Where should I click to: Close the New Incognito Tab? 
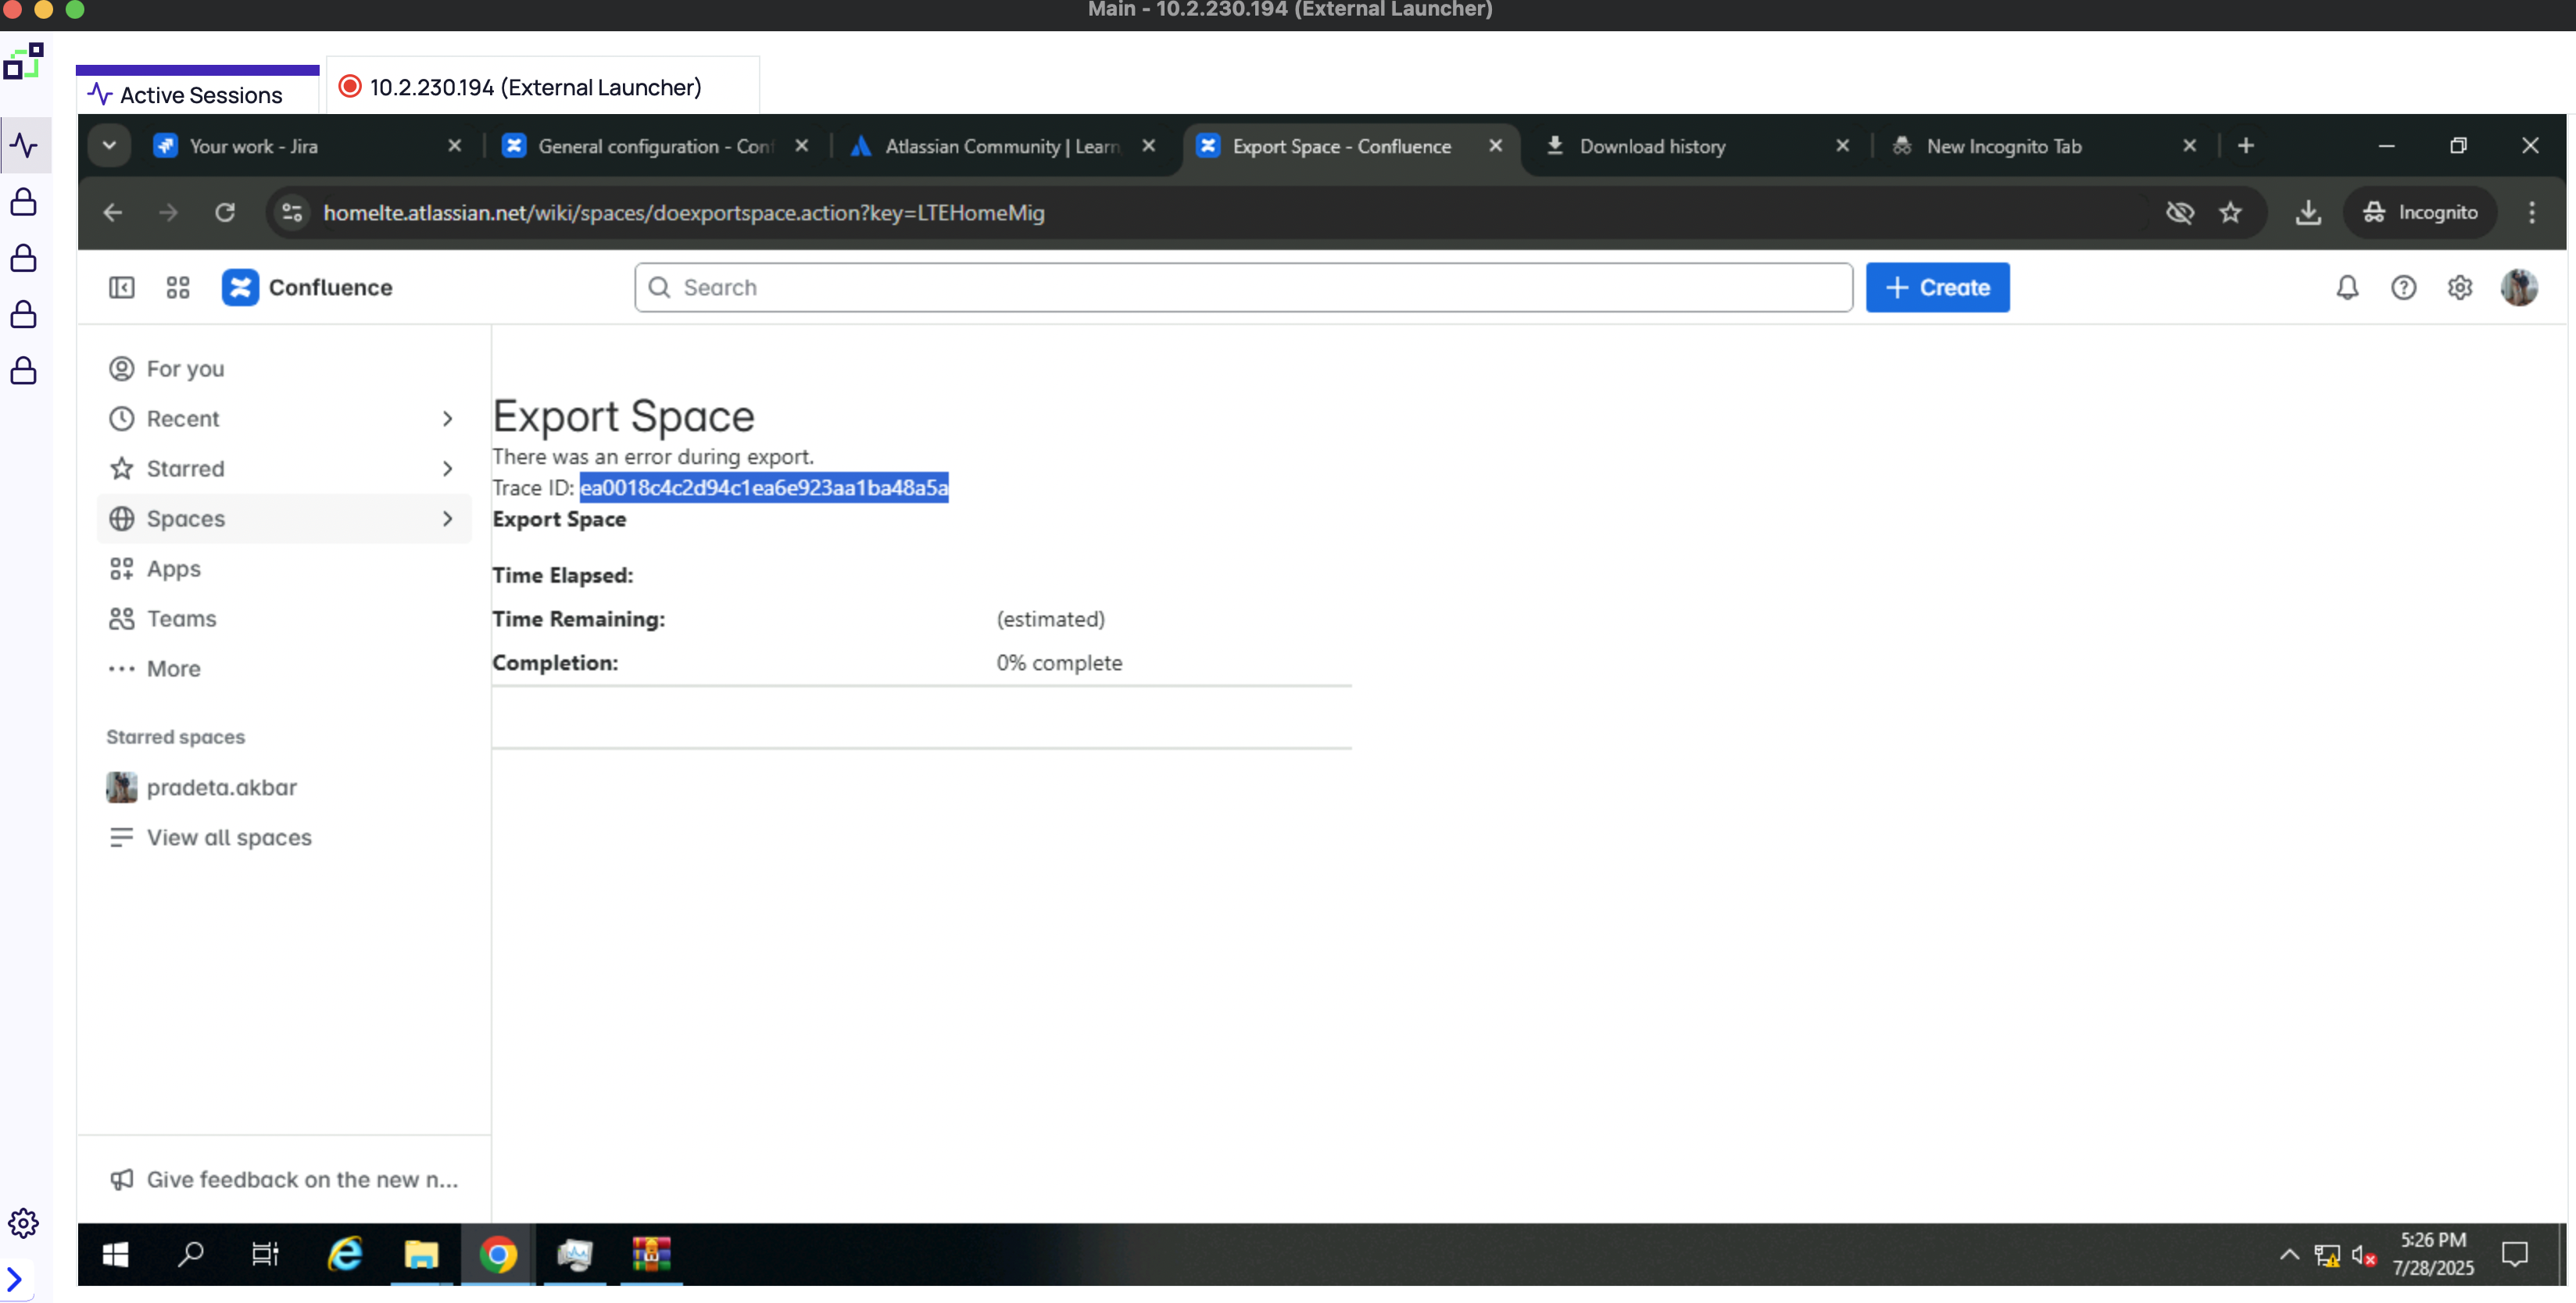[2190, 146]
